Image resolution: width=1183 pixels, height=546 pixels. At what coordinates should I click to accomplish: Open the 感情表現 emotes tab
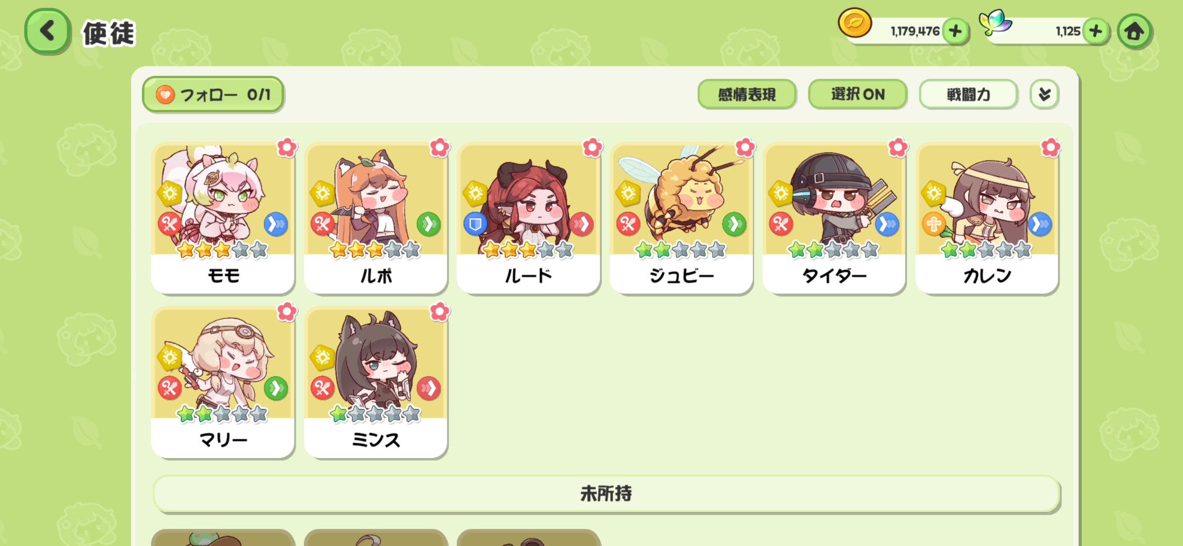point(747,94)
